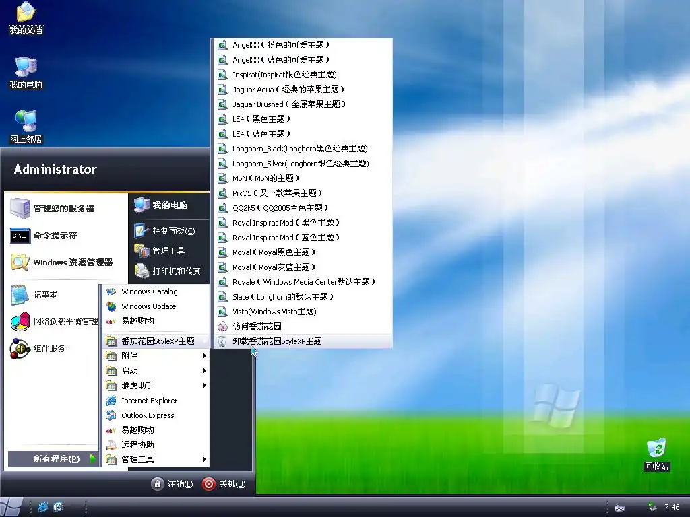Expand the 雅虎助手 submenu arrow
The height and width of the screenshot is (517, 690).
205,386
